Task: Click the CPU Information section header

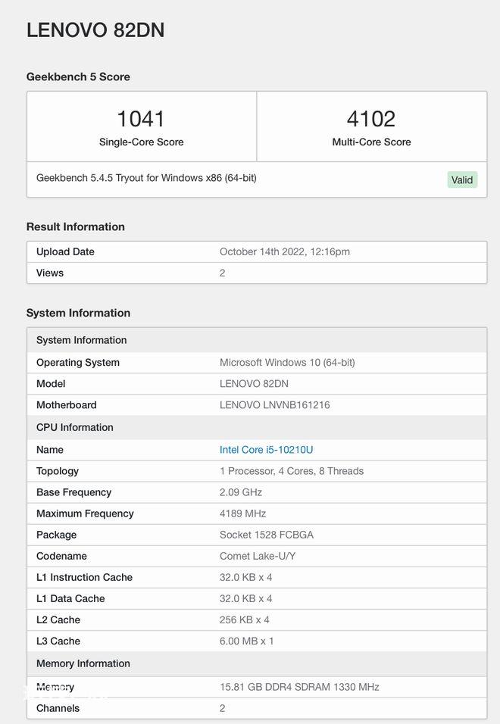Action: (x=257, y=427)
